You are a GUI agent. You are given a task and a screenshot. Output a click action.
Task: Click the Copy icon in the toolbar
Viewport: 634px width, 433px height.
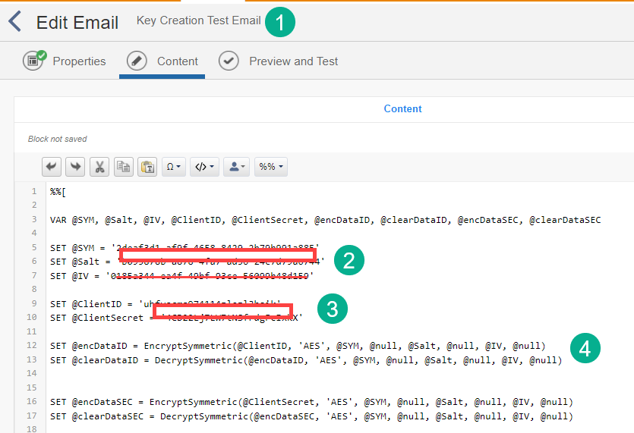tap(124, 167)
